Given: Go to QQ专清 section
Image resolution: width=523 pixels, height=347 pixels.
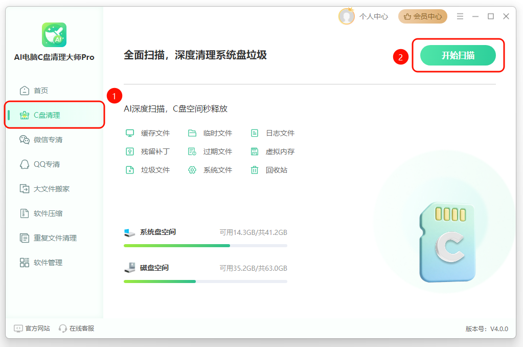Looking at the screenshot, I should pos(47,164).
